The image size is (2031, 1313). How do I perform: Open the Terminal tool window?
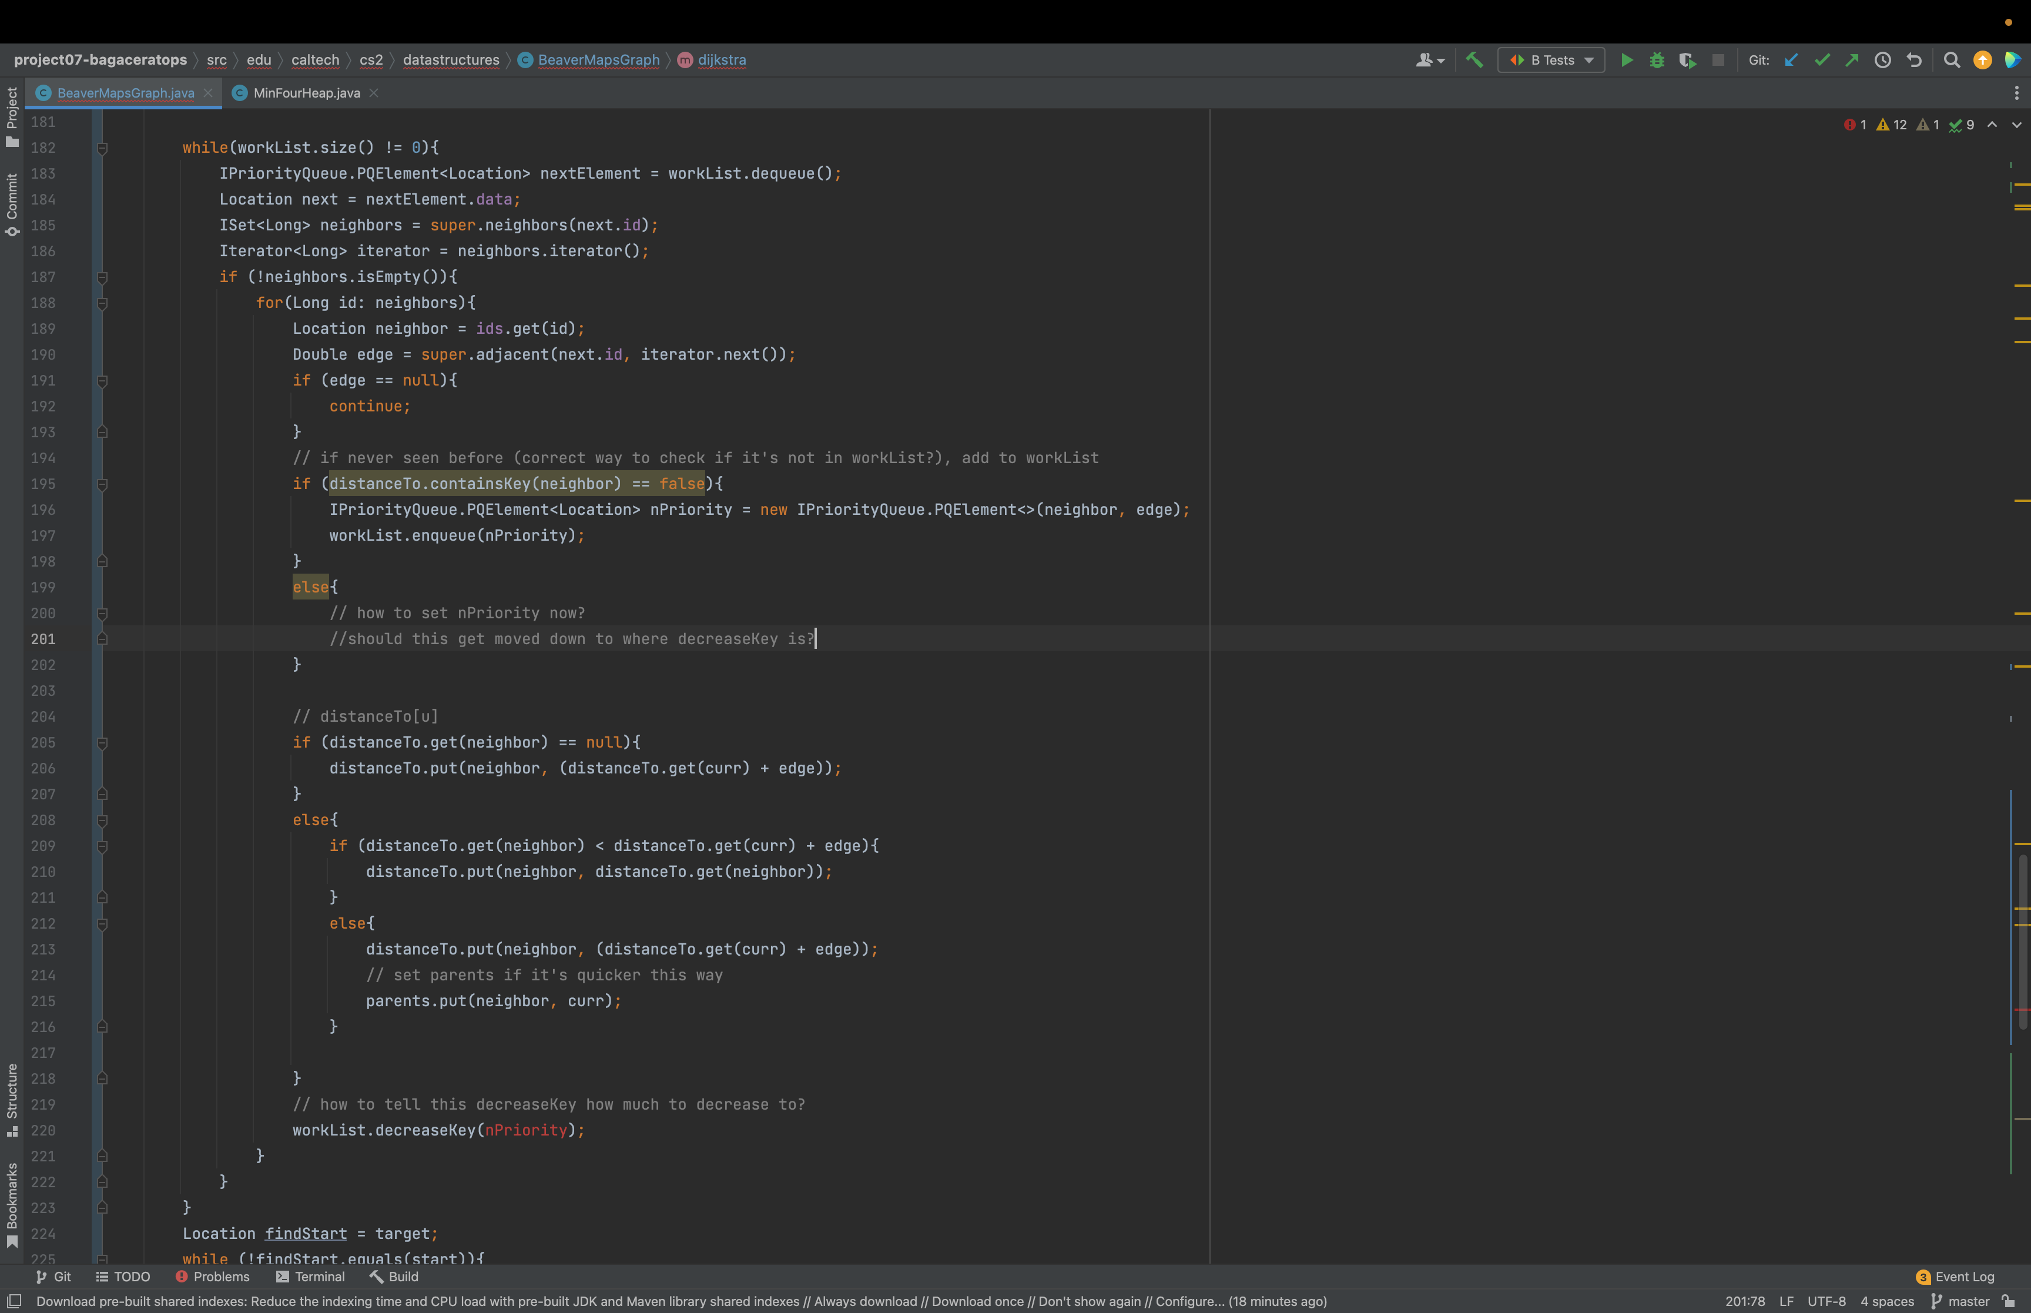coord(310,1277)
